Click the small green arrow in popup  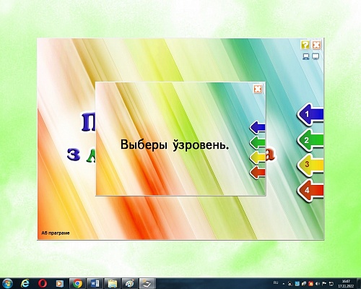coord(257,142)
